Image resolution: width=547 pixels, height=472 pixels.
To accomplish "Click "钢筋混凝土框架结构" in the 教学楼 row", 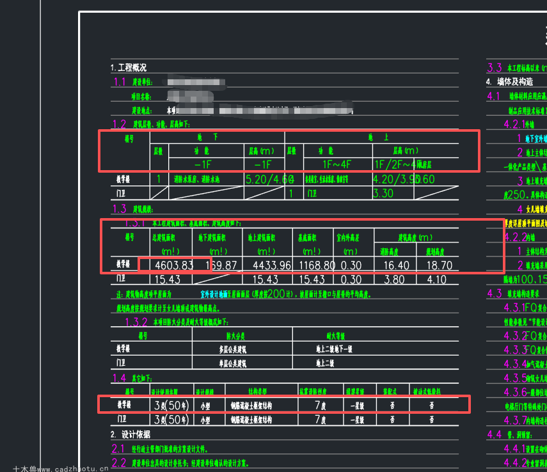I will 251,405.
